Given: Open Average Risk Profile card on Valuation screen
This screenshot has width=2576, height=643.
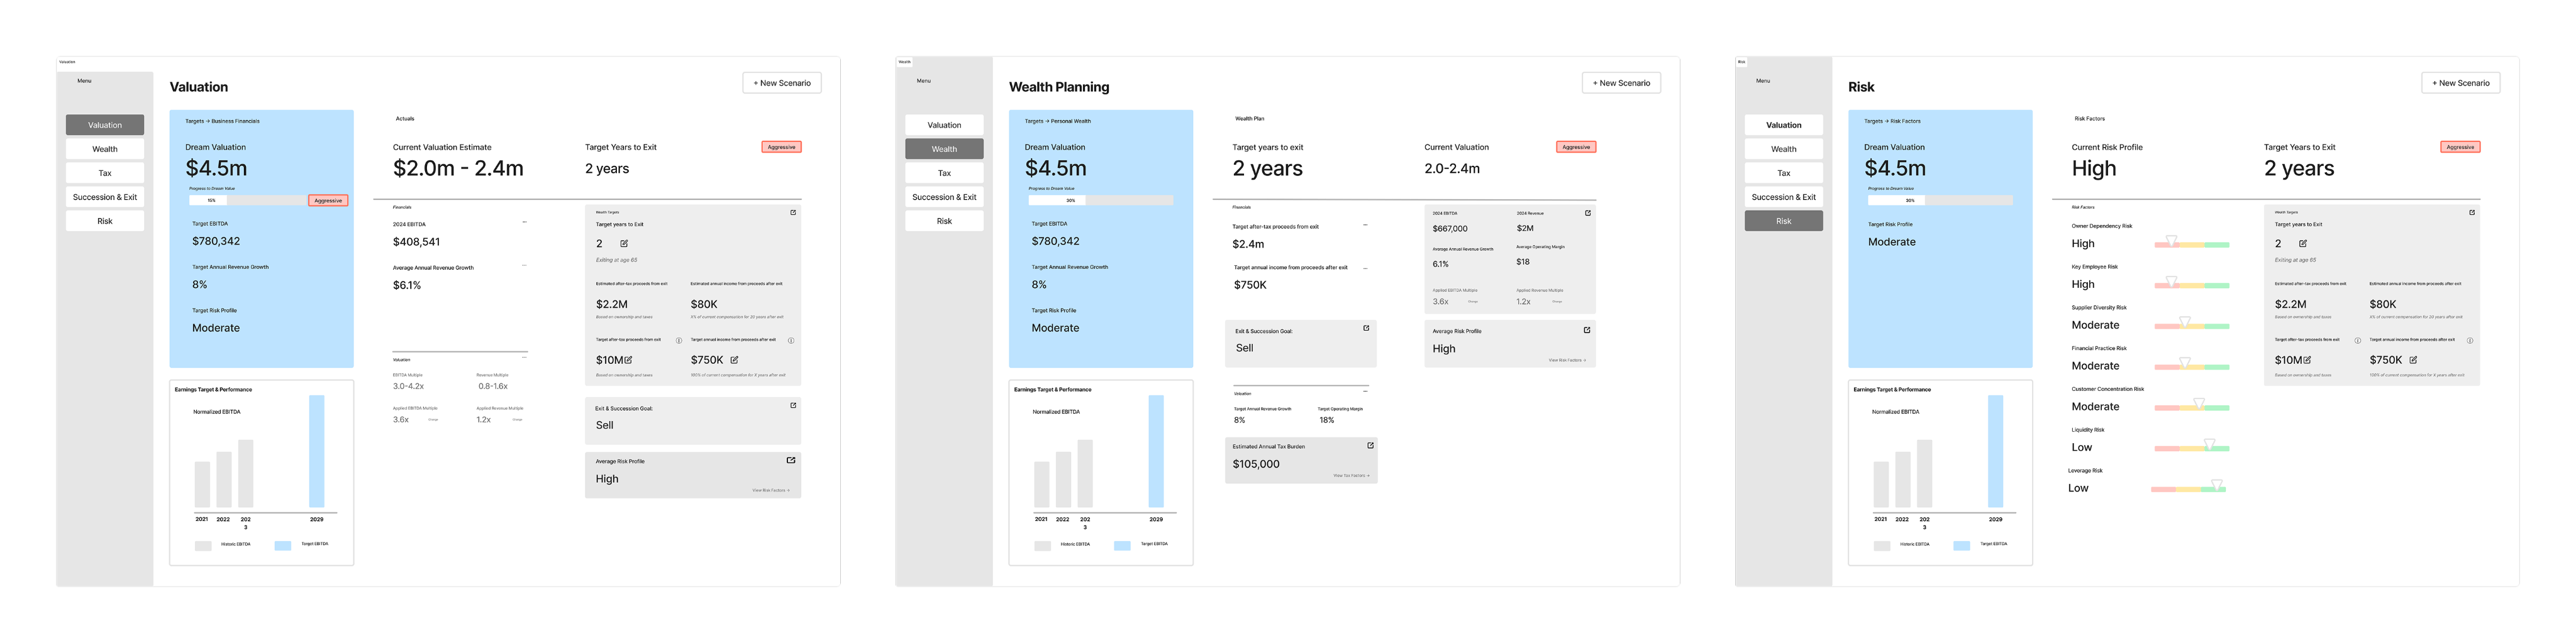Looking at the screenshot, I should pos(790,460).
